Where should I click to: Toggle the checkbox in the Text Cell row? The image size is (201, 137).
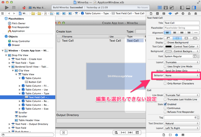59,41
